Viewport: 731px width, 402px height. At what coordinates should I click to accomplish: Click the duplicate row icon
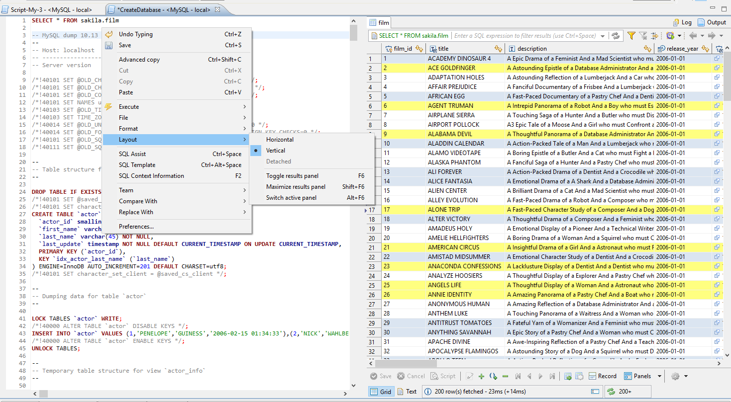tap(493, 376)
